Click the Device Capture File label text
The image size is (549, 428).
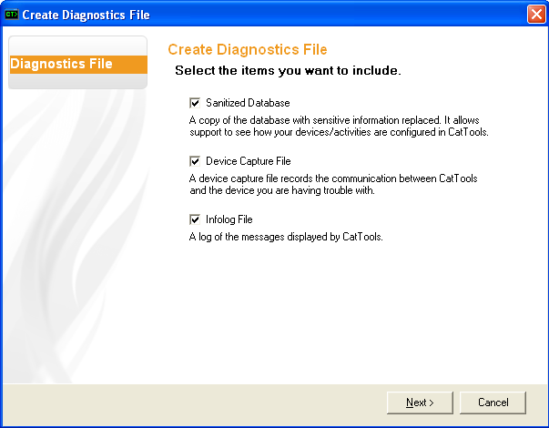[248, 161]
